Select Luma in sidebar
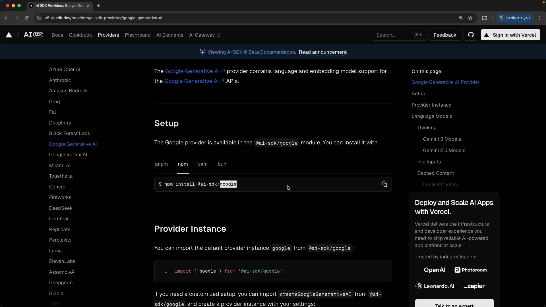This screenshot has height=307, width=546. [55, 251]
